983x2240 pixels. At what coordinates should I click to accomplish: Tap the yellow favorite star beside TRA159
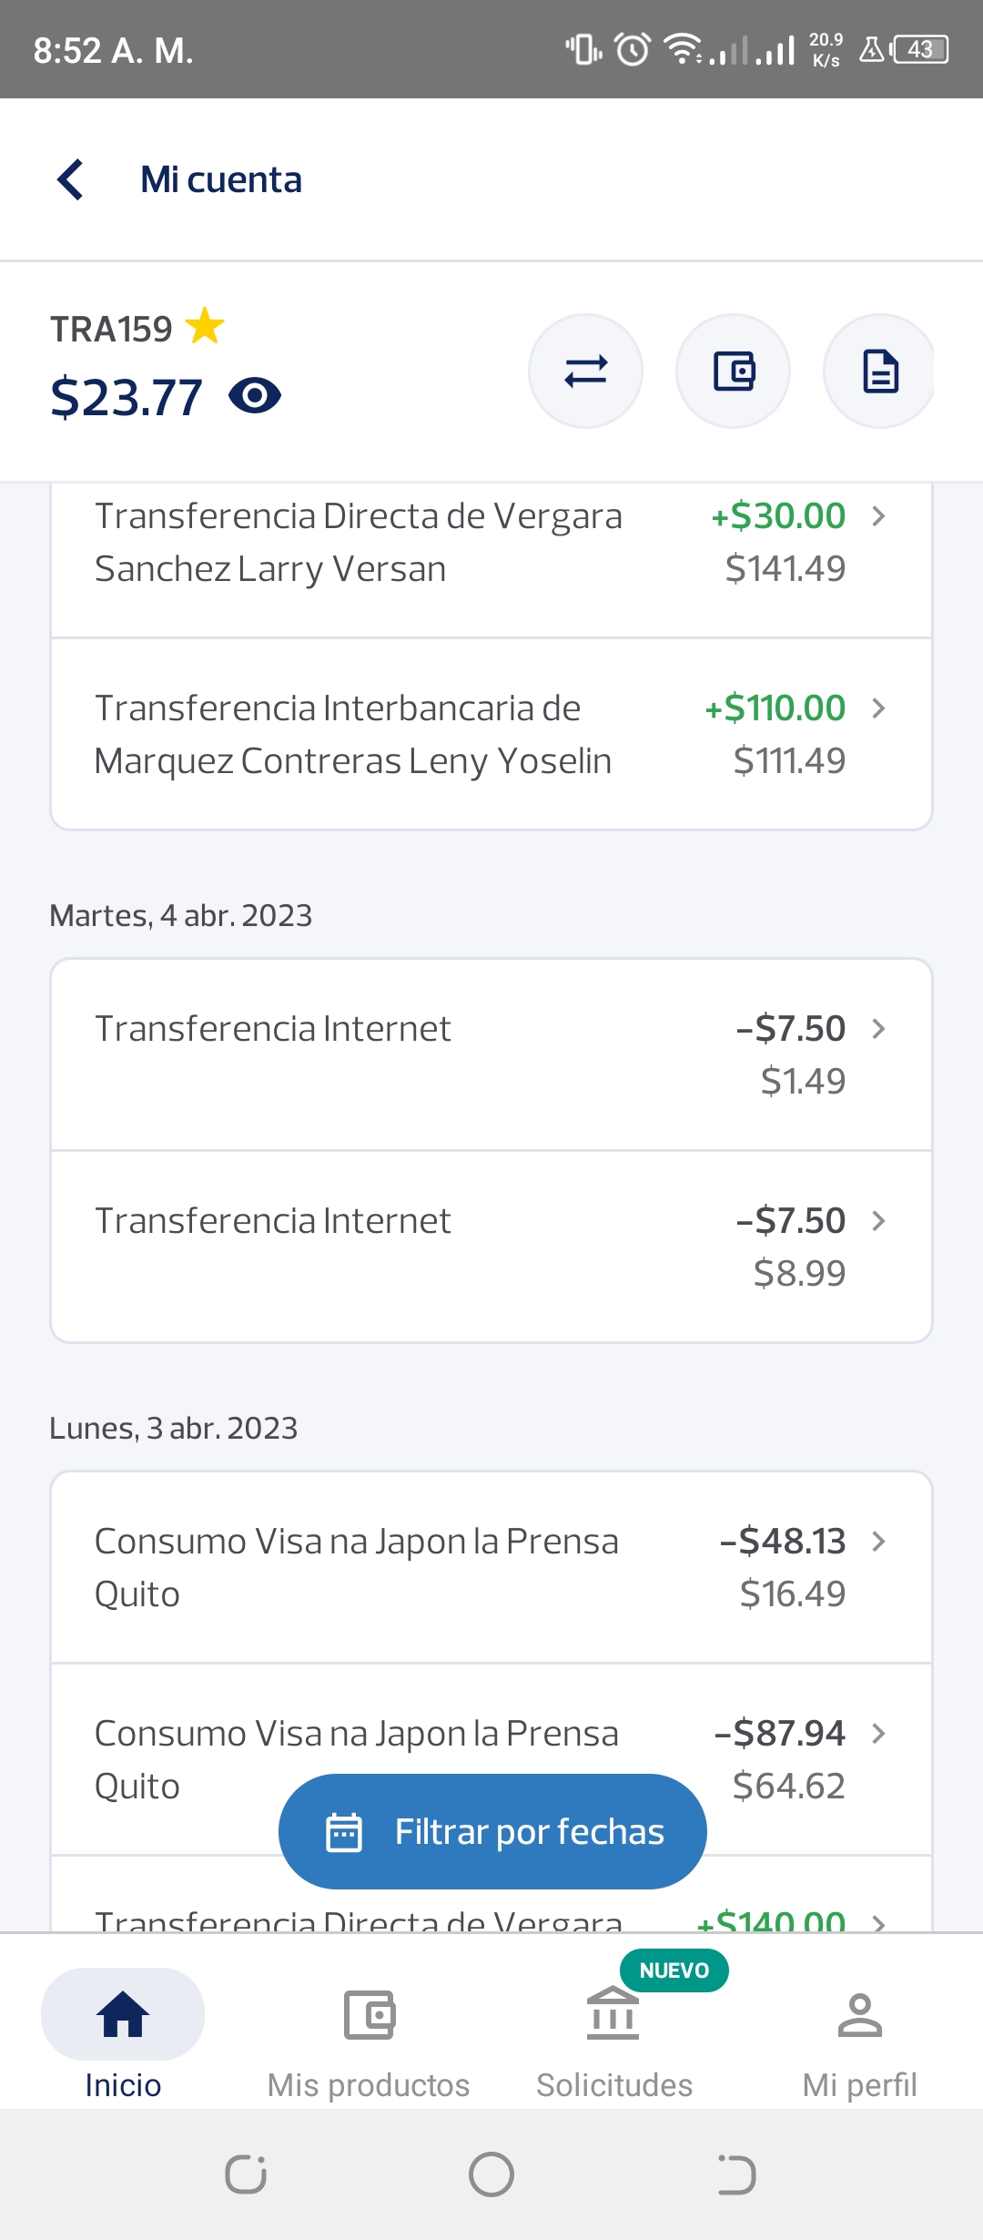point(205,327)
